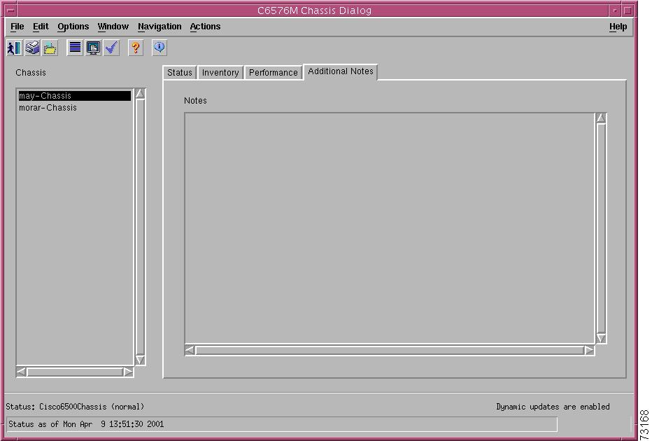Click the Notes area scroll-left arrow
Screen dimensions: 652x441
[190, 350]
